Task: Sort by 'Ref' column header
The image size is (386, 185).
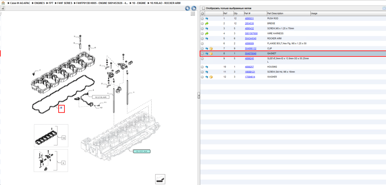Action: point(228,14)
